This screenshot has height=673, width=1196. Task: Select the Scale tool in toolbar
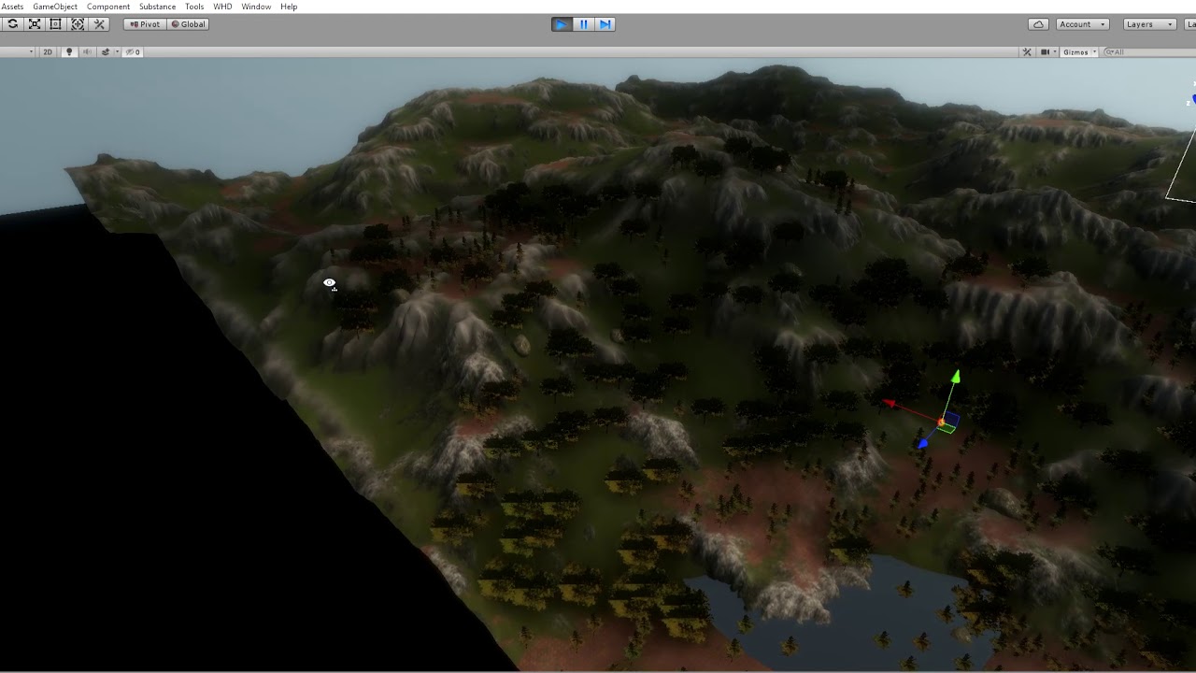(35, 24)
